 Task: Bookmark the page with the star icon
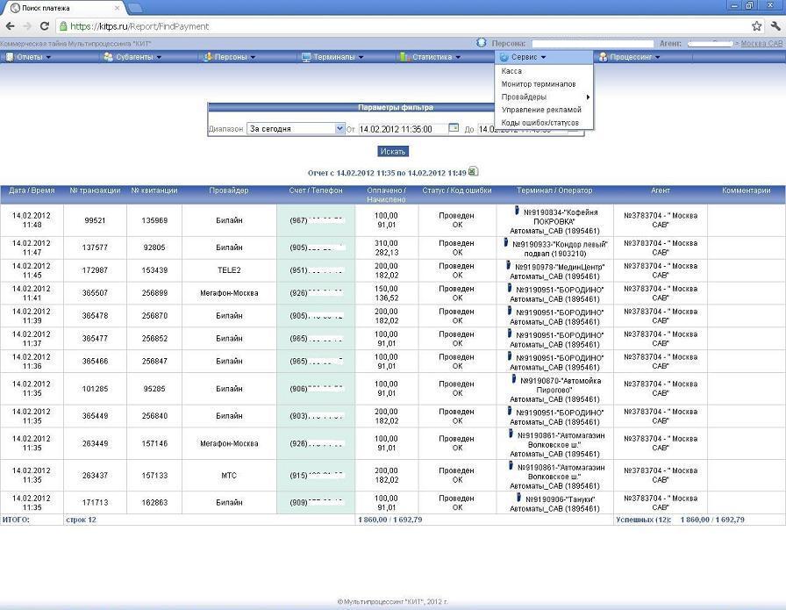[756, 26]
